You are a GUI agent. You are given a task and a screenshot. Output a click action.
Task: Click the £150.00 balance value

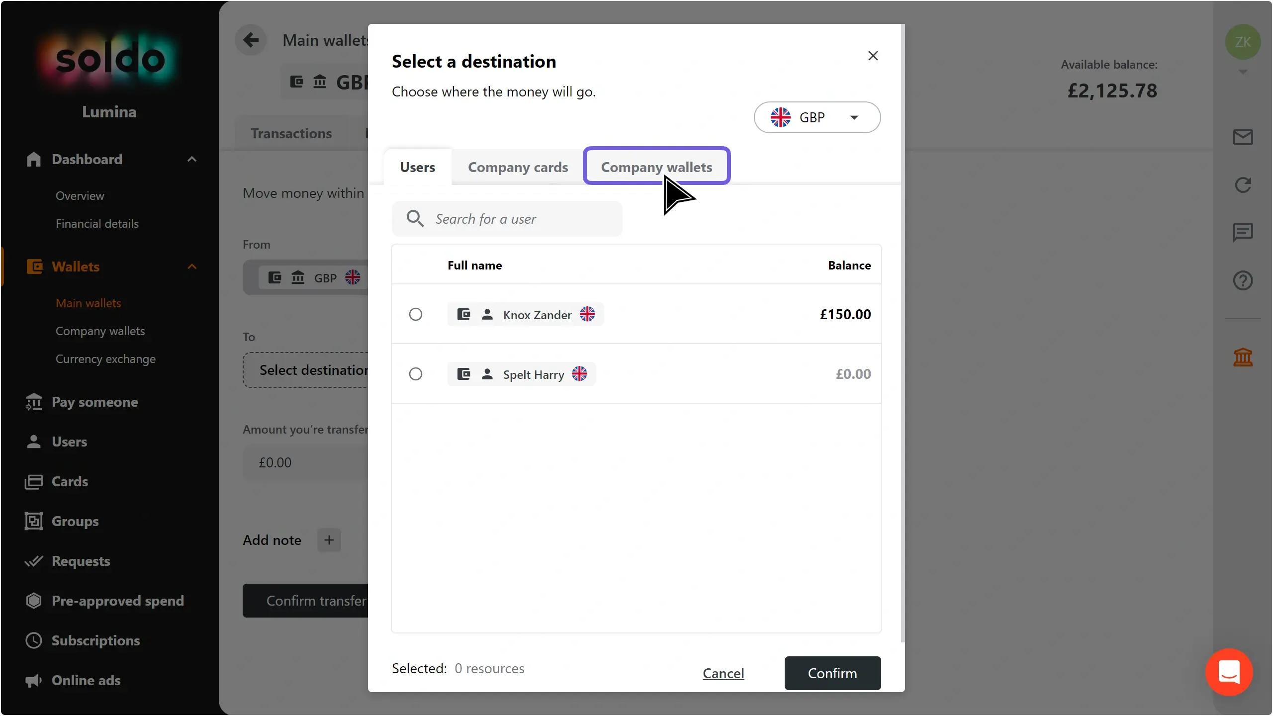(845, 314)
